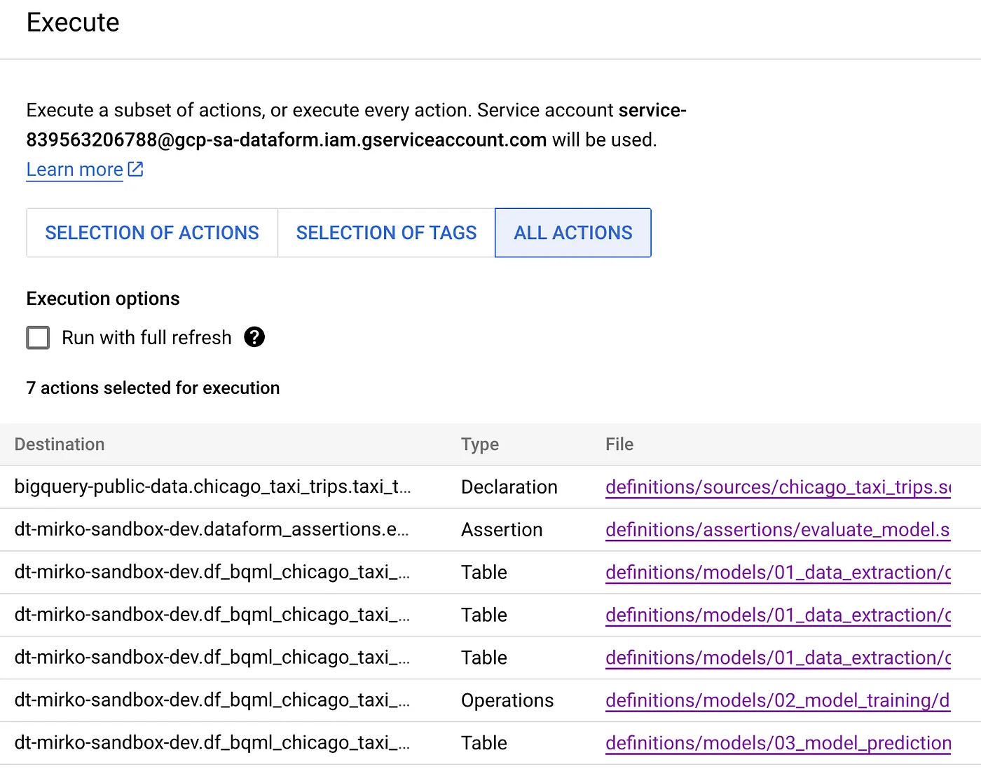Select the bigquery-public-data Declaration row
Viewport: 981px width, 776px height.
(x=210, y=486)
